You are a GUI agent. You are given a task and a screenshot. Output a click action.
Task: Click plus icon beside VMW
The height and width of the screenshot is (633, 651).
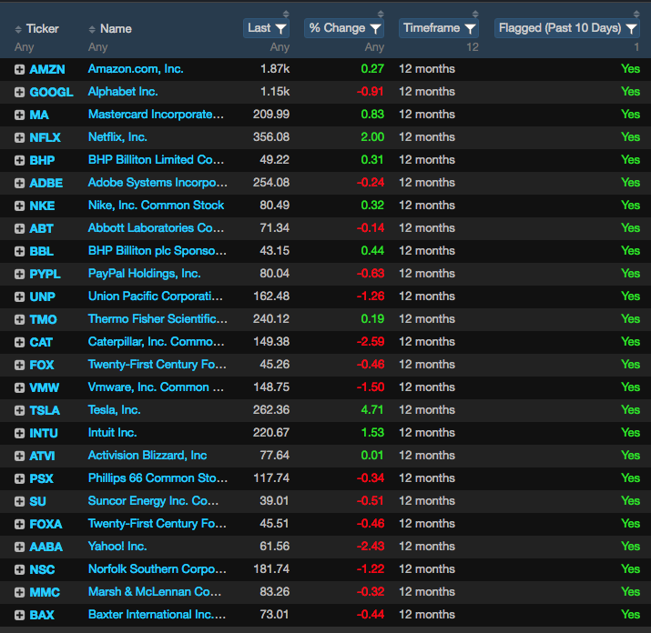(x=19, y=387)
